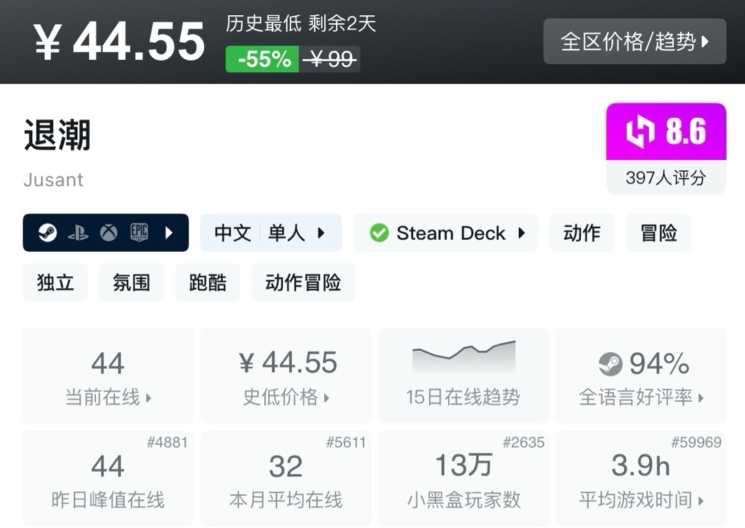This screenshot has height=528, width=745.
Task: Open the 史低价格 lowest price details
Action: tap(286, 376)
